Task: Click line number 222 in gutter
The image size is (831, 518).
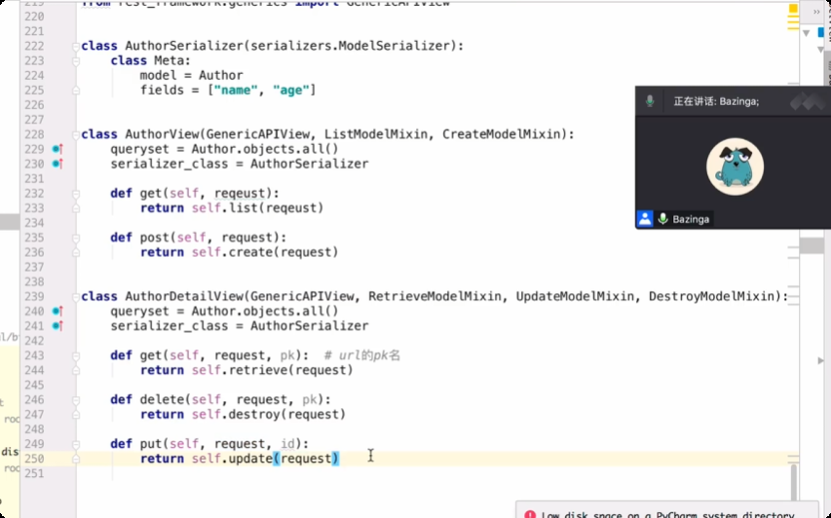Action: coord(34,46)
